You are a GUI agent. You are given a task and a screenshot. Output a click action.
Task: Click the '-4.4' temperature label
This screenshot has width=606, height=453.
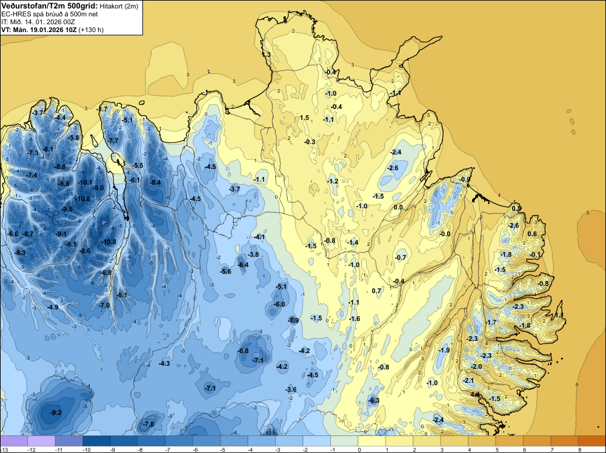coord(60,117)
